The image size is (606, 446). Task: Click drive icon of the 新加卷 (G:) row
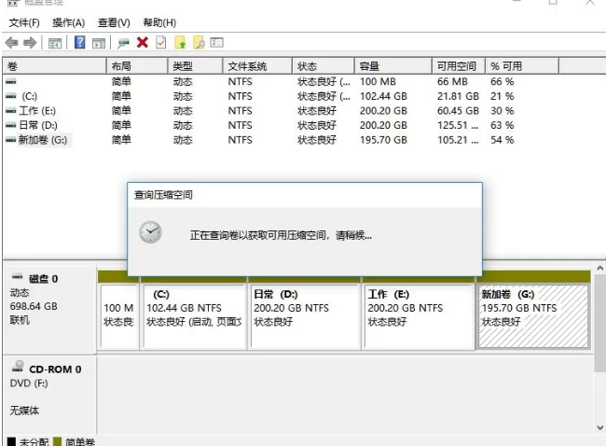[x=11, y=140]
